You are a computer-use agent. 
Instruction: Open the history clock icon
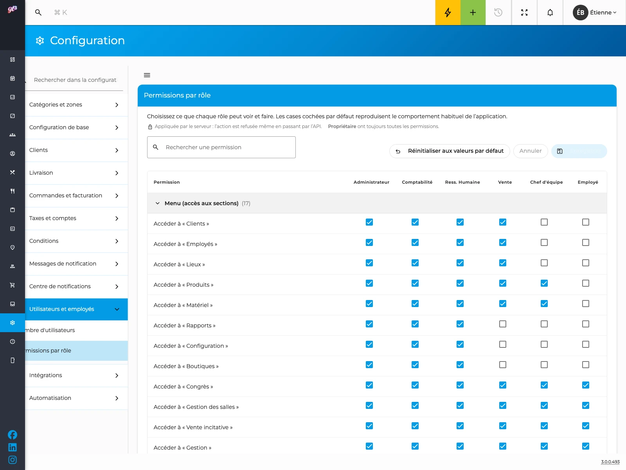click(x=498, y=13)
